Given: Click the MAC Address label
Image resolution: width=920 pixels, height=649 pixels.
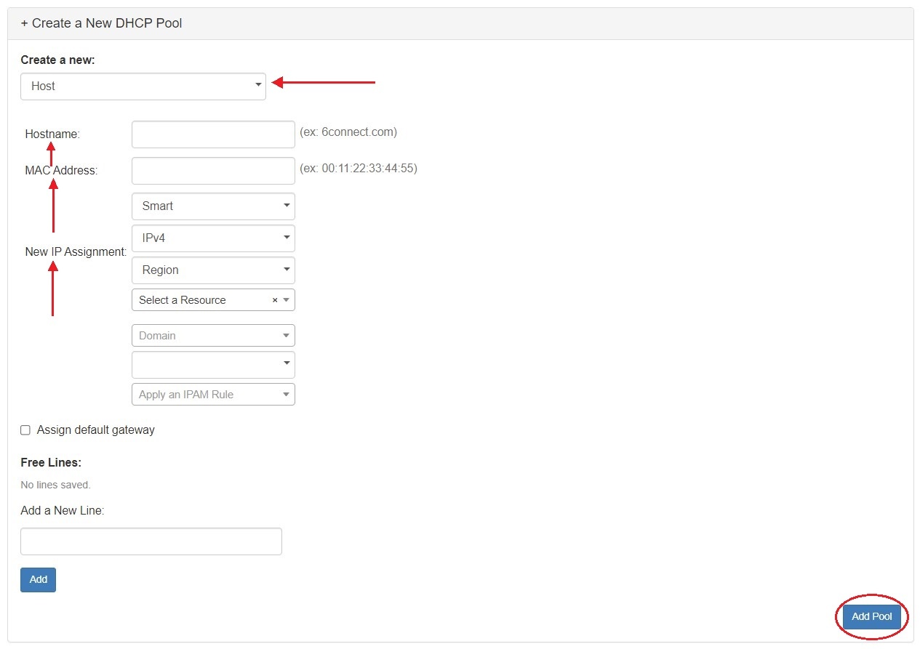Looking at the screenshot, I should click(61, 171).
